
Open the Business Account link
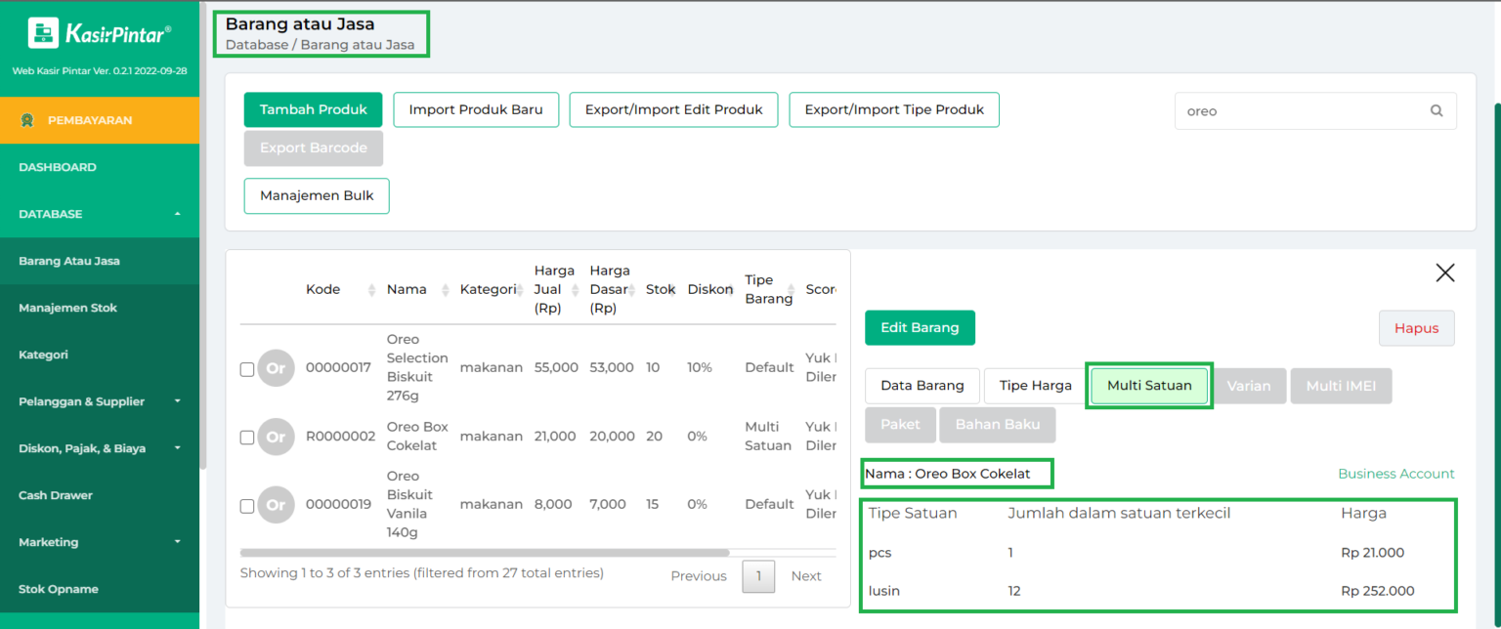tap(1395, 473)
